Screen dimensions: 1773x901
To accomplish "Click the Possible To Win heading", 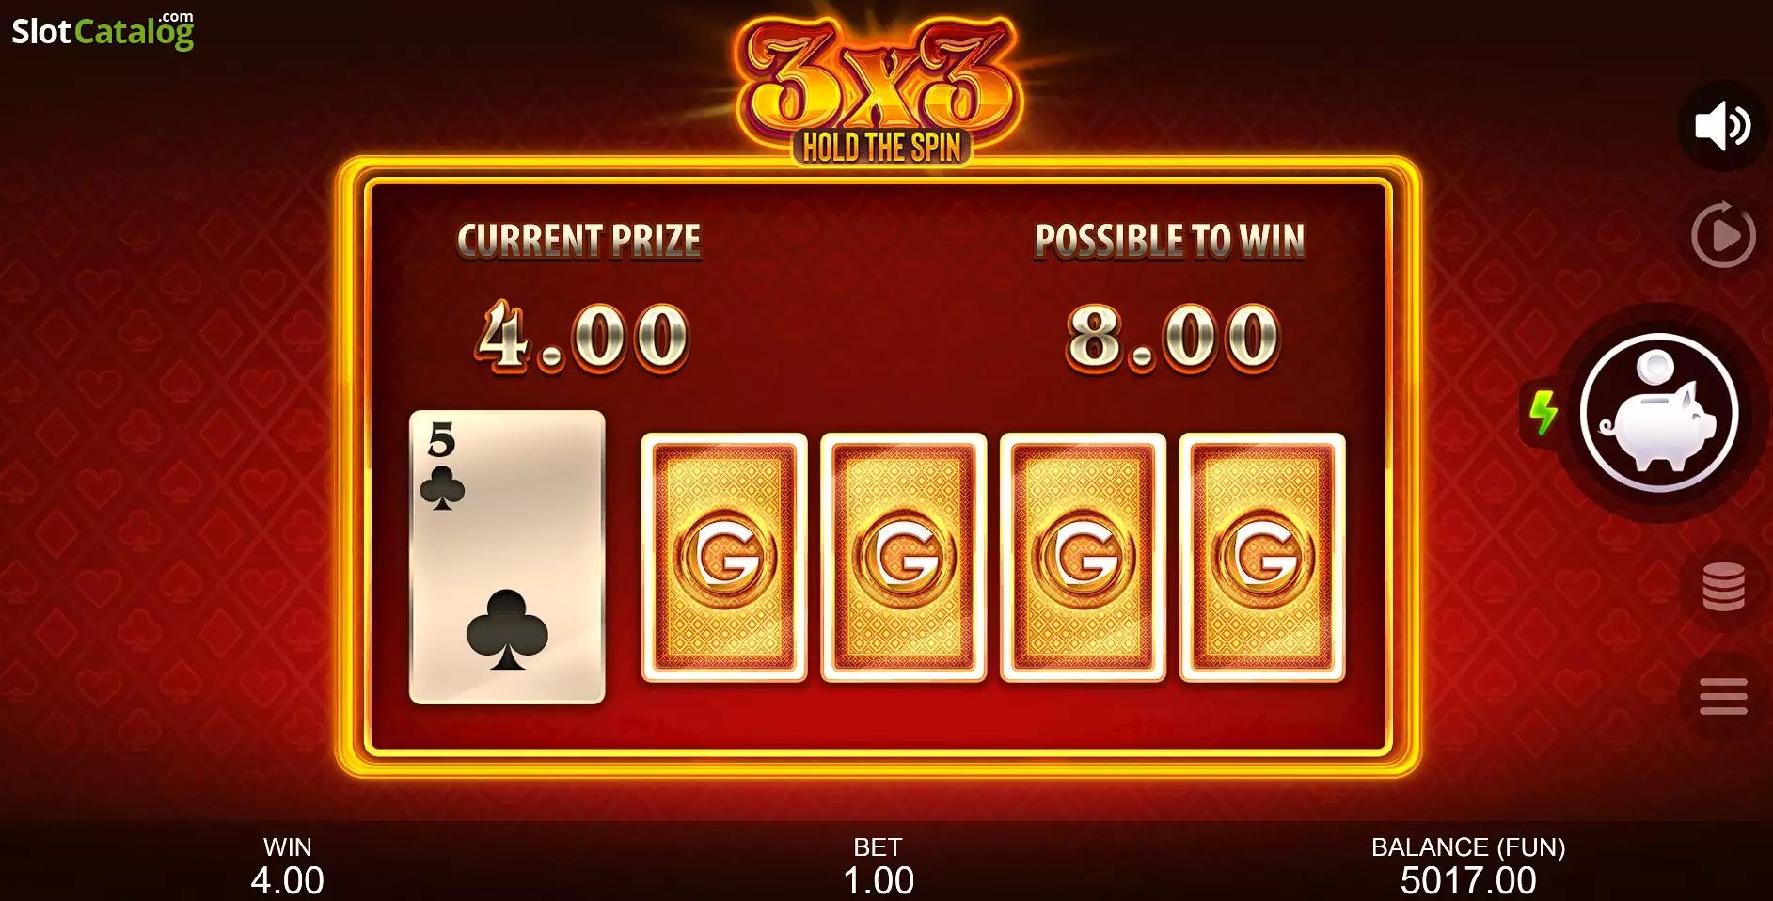I will pos(1169,241).
